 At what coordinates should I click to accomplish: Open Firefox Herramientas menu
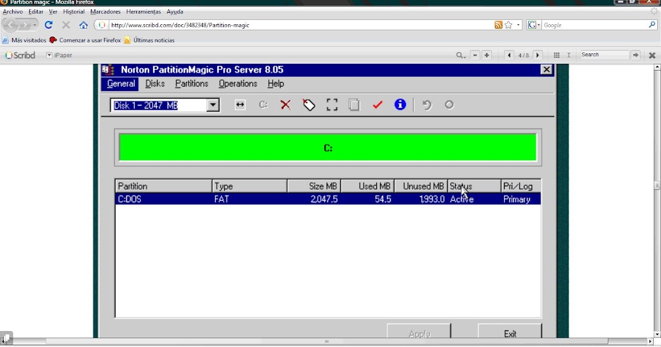click(x=143, y=12)
